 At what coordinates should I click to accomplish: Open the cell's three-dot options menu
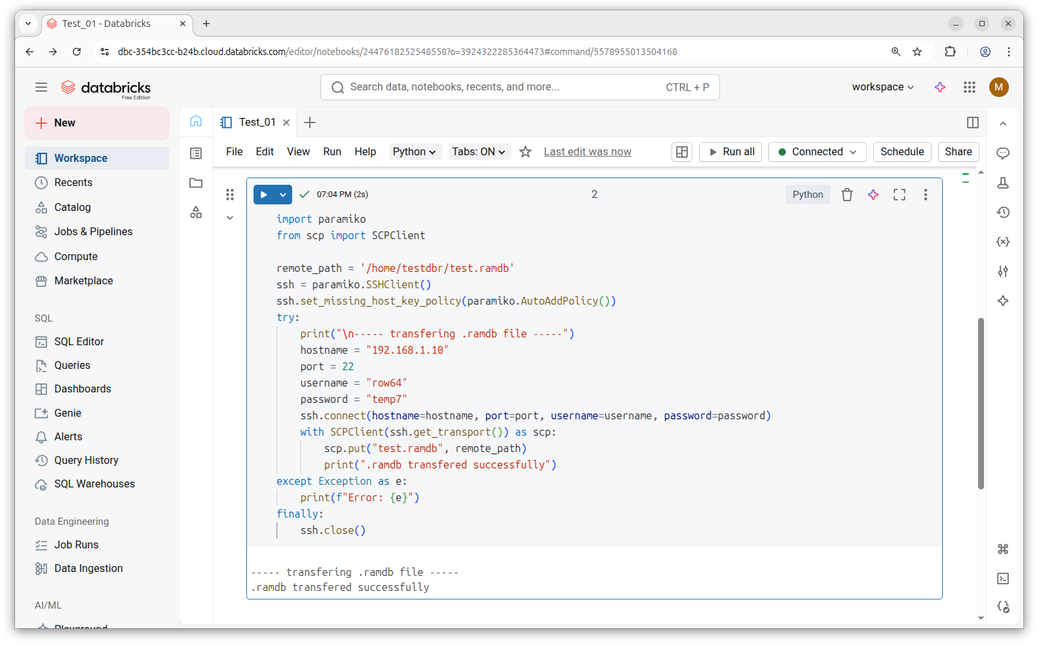click(925, 195)
